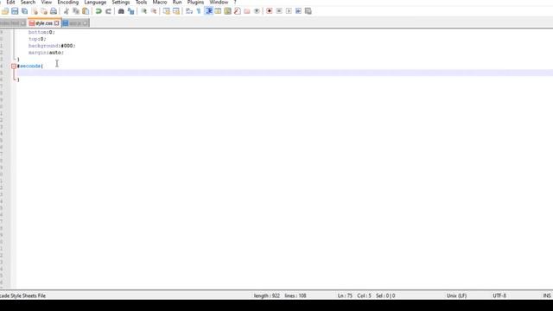
Task: Open the ? help menu
Action: point(235,2)
